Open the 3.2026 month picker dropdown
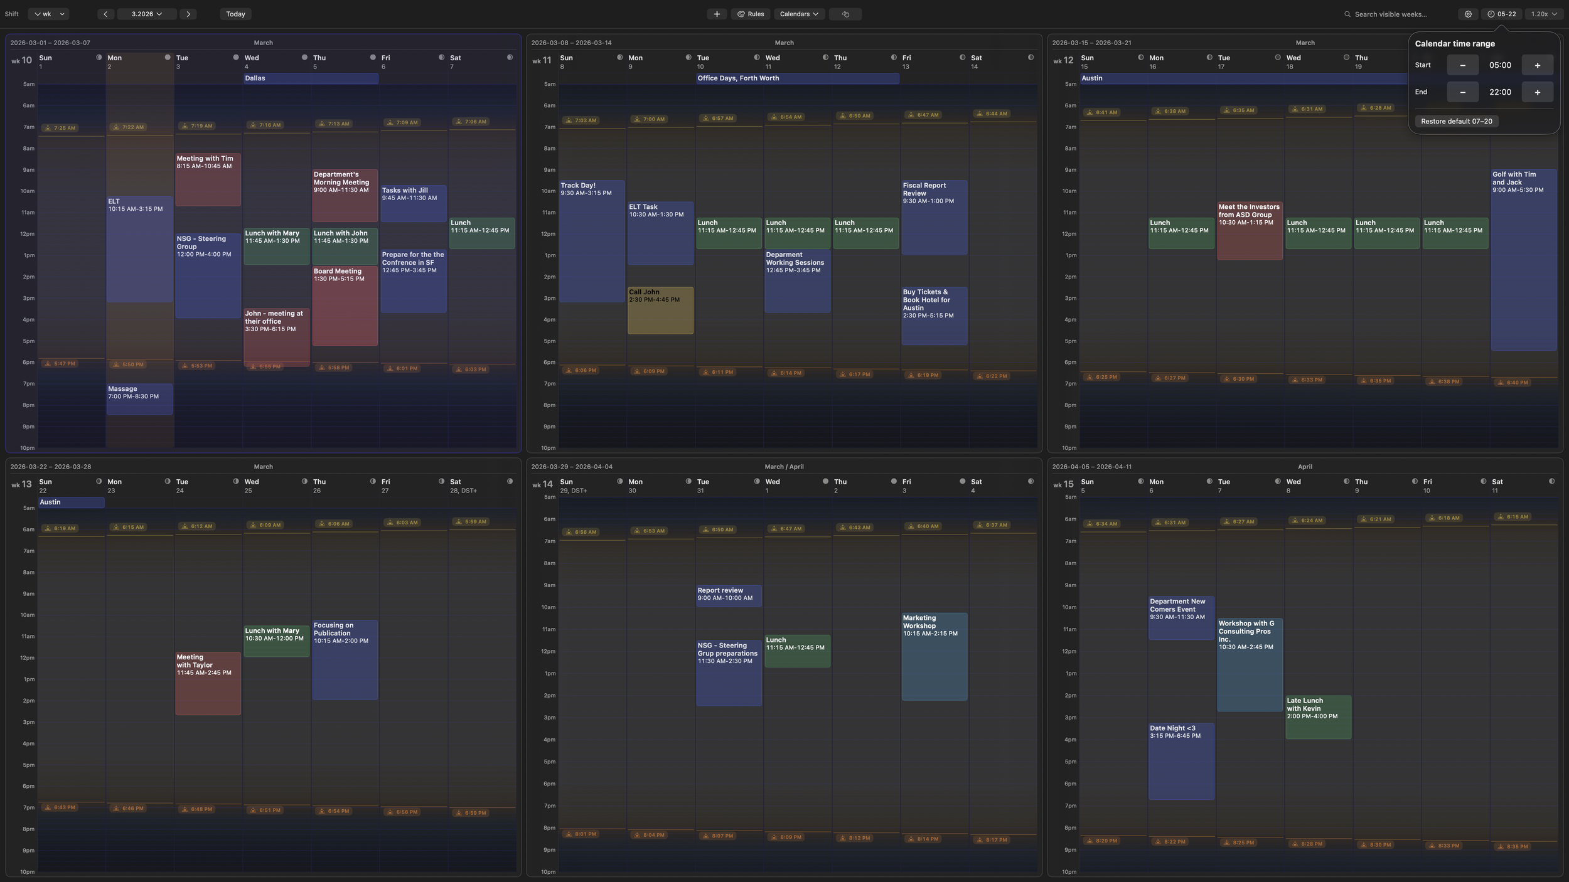The width and height of the screenshot is (1569, 882). (146, 14)
